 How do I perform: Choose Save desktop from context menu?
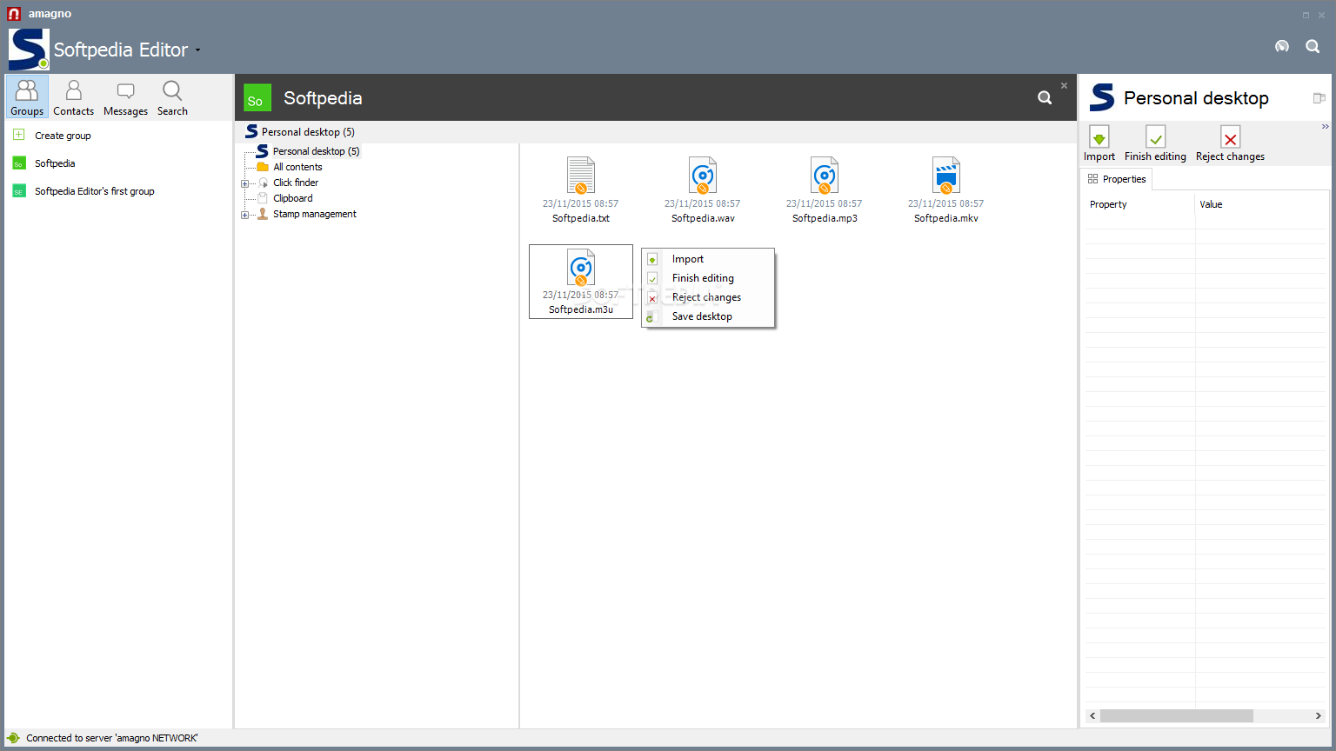[708, 316]
